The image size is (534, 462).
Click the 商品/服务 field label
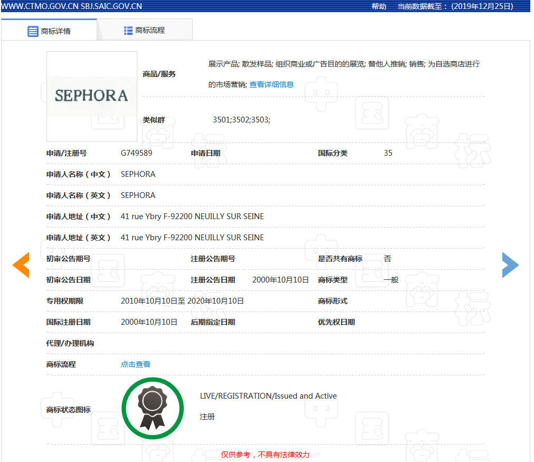point(159,74)
